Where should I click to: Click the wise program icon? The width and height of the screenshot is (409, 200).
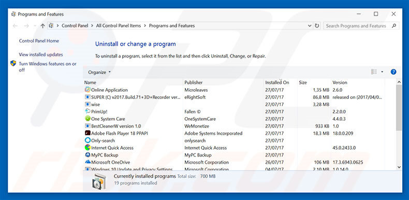(x=87, y=104)
